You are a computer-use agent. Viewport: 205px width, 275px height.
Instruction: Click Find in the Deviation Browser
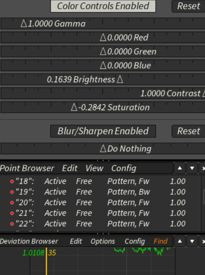tap(161, 242)
